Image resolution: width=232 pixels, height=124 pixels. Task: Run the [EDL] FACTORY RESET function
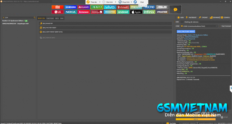(105, 28)
